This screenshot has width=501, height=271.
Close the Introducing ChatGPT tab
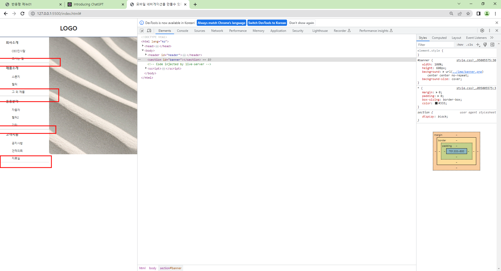pos(123,4)
